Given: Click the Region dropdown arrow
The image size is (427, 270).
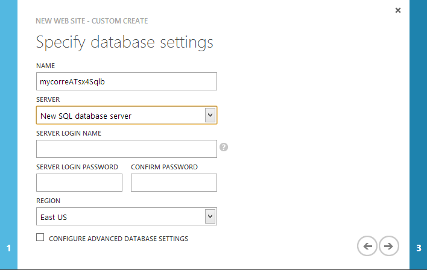Looking at the screenshot, I should [x=210, y=216].
